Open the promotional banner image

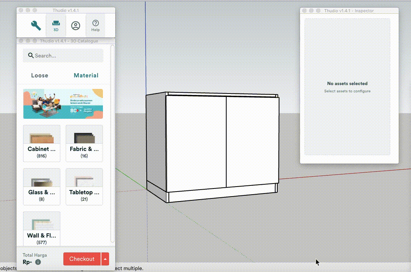click(x=63, y=104)
